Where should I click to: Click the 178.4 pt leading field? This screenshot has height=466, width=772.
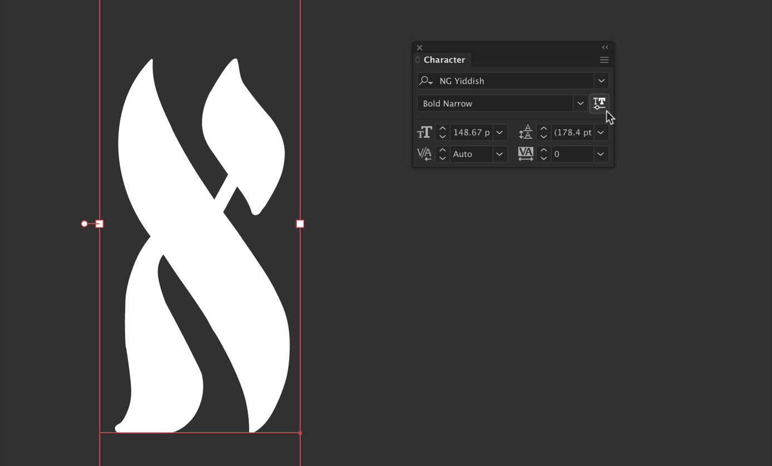pos(572,132)
